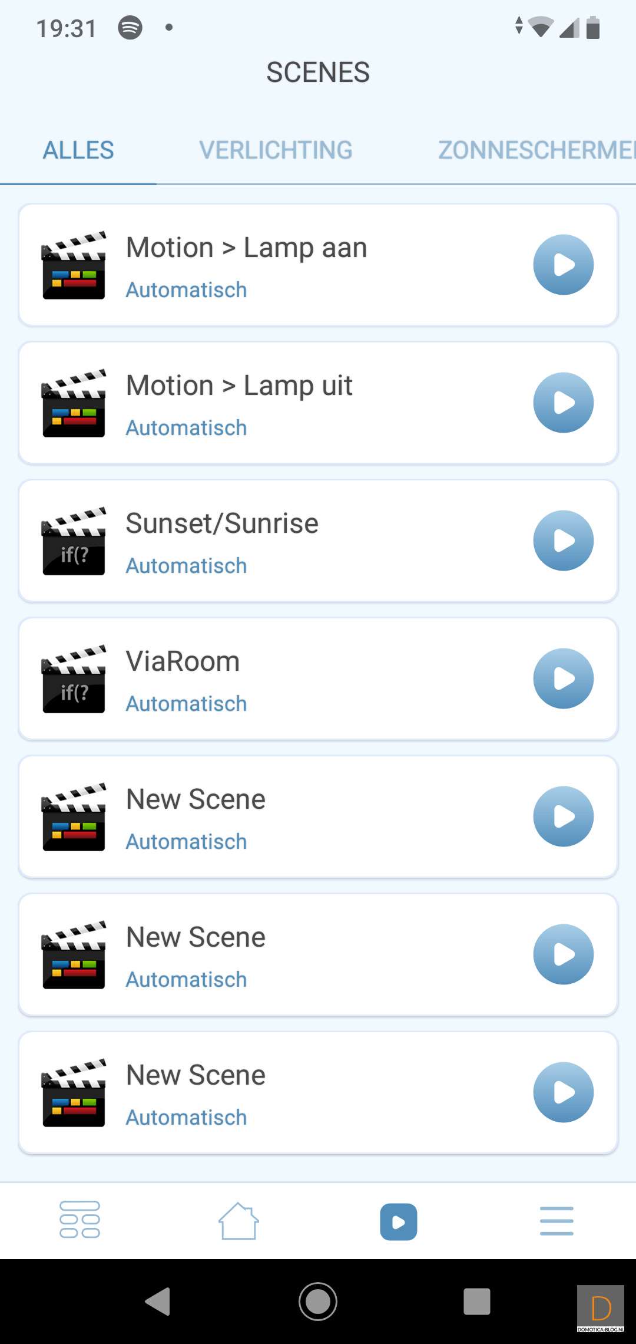636x1344 pixels.
Task: Open the ZONNESCHERMEN tab
Action: tap(536, 150)
